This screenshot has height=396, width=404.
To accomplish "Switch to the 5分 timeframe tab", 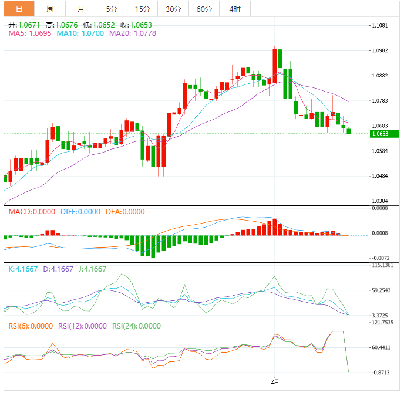I will click(111, 9).
